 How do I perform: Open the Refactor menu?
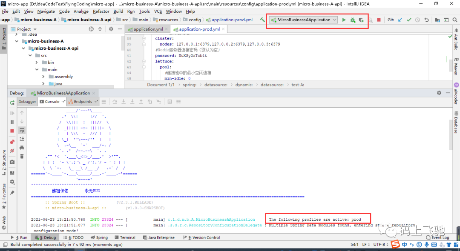pos(101,11)
